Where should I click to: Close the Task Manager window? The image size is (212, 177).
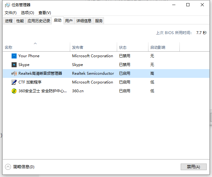click(x=202, y=5)
